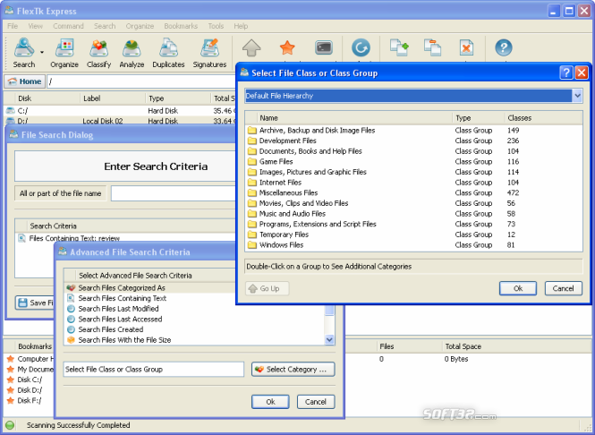Select Search Files With the File Size
The width and height of the screenshot is (595, 435).
194,340
